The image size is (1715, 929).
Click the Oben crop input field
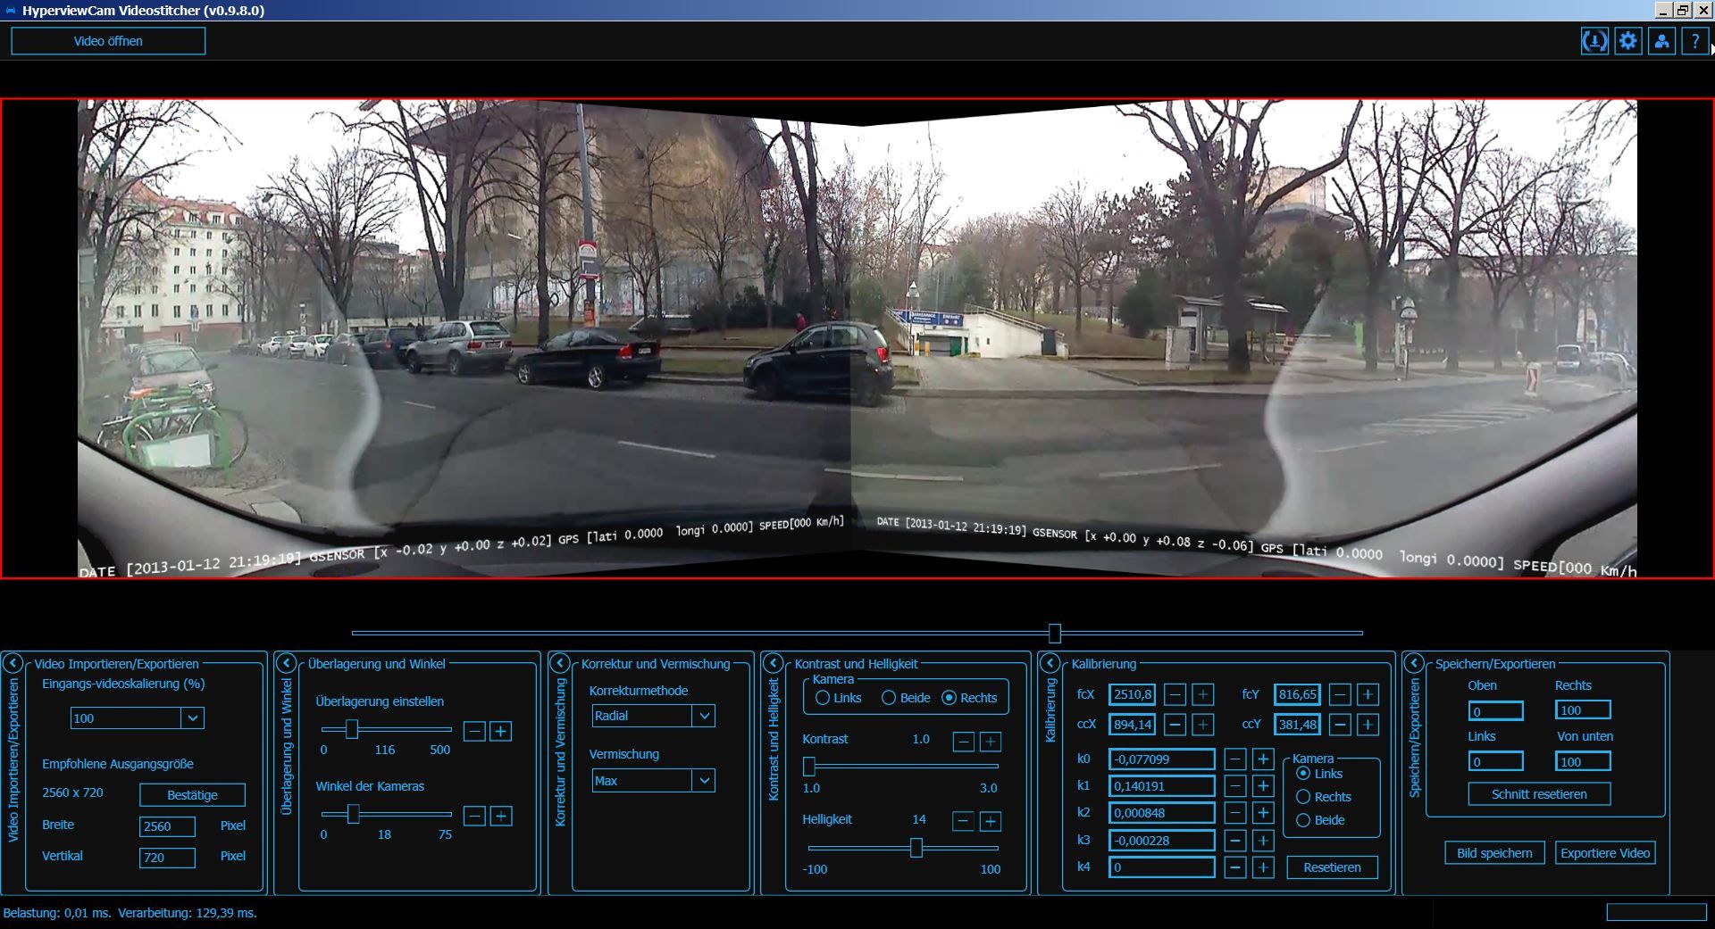pyautogui.click(x=1496, y=711)
